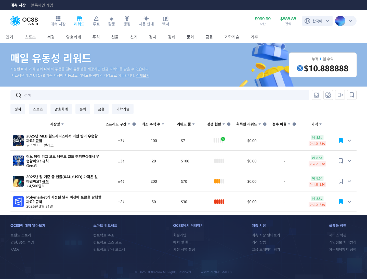The image size is (367, 279).
Task: Click the bookmark filter icon beside search
Action: pyautogui.click(x=351, y=95)
